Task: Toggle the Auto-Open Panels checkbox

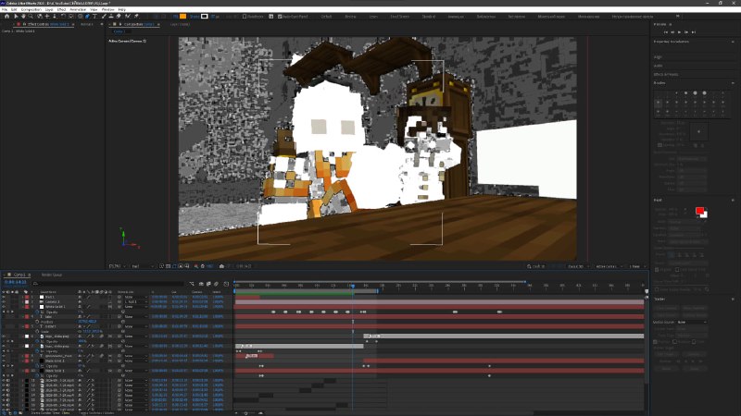Action: coord(280,17)
